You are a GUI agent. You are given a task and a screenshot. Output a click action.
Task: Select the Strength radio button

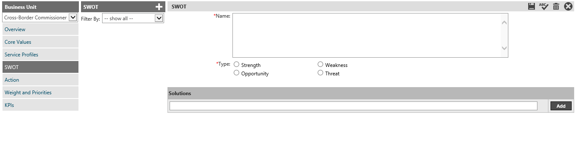click(x=236, y=64)
